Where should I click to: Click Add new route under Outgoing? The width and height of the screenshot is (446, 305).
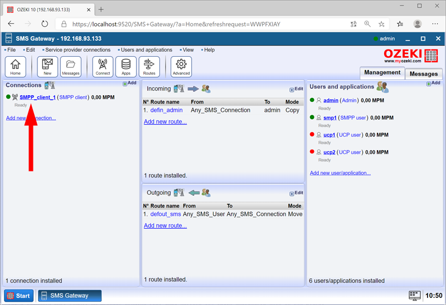point(165,225)
